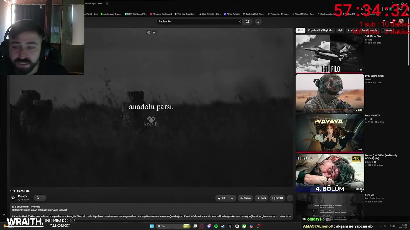Viewport: 410px width, 230px height.
Task: Open the 'Oyuneks - Türkiye' bookmark
Action: click(x=278, y=14)
